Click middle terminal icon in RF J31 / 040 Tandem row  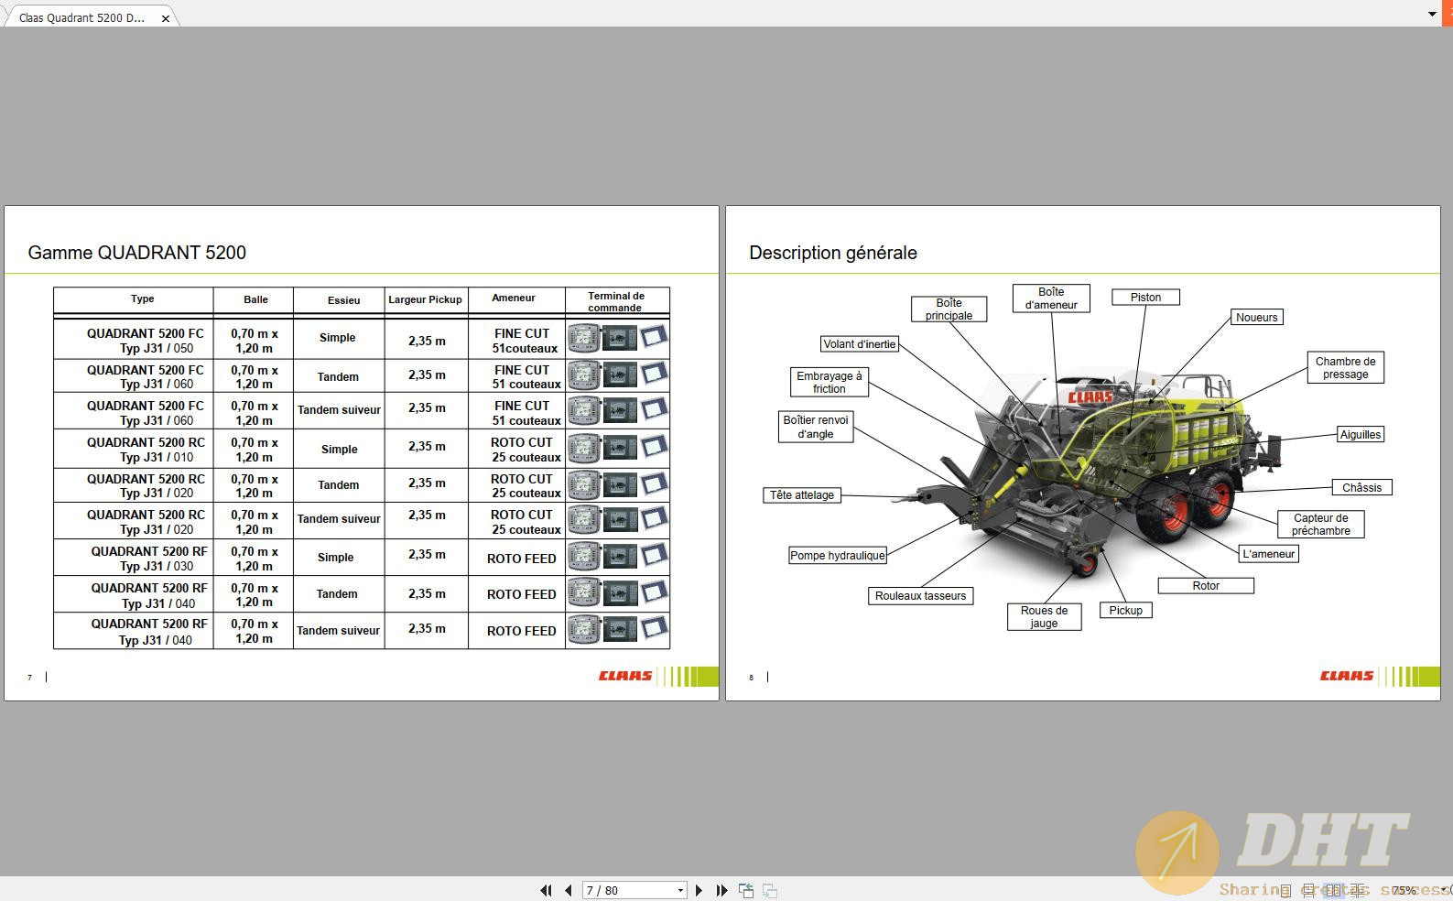point(619,593)
